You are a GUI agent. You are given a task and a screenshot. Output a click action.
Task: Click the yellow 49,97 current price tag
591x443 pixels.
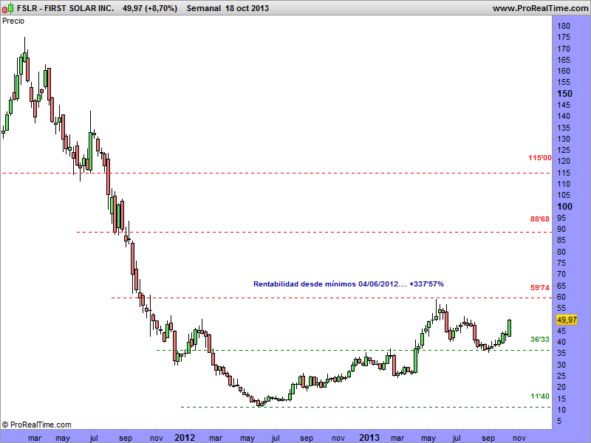click(567, 320)
